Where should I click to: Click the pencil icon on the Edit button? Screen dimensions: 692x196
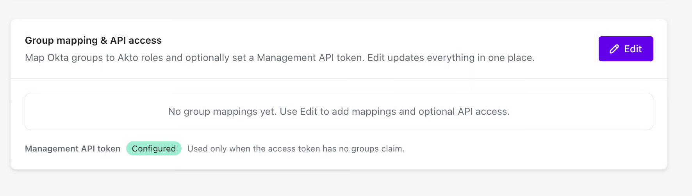(x=614, y=49)
